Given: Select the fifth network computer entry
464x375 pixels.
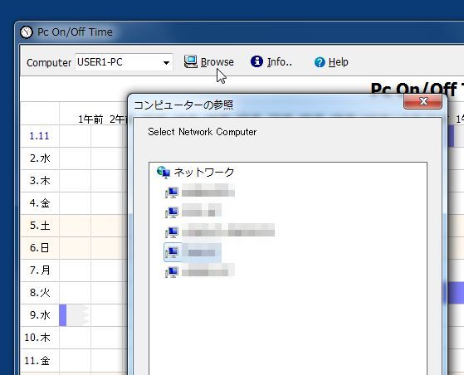Looking at the screenshot, I should 200,272.
